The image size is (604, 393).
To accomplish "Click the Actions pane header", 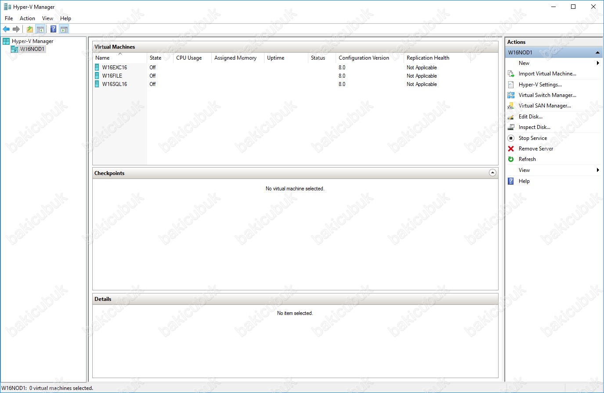I will click(553, 42).
